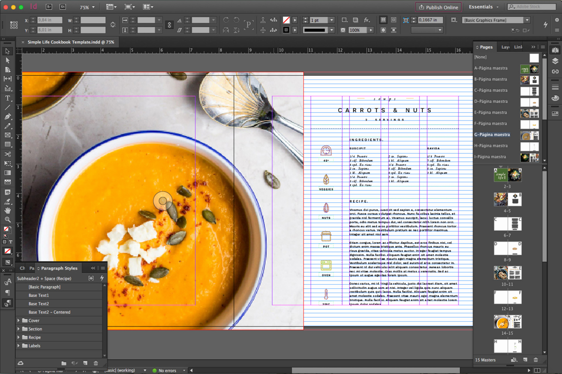This screenshot has height=374, width=562.
Task: Switch to the Links panel tab
Action: coord(518,47)
